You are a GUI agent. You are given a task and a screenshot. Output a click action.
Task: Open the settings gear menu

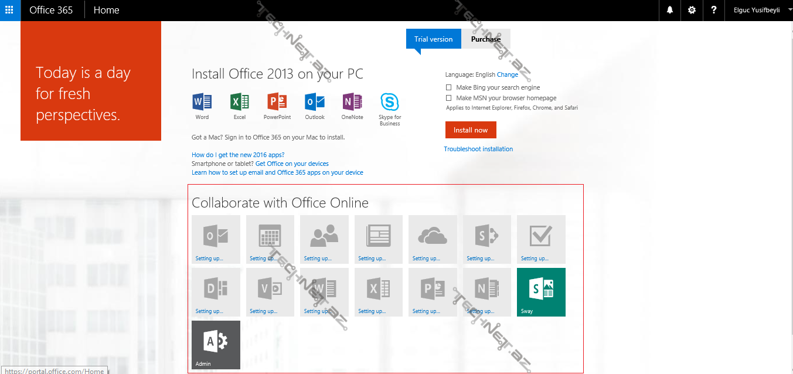click(692, 10)
